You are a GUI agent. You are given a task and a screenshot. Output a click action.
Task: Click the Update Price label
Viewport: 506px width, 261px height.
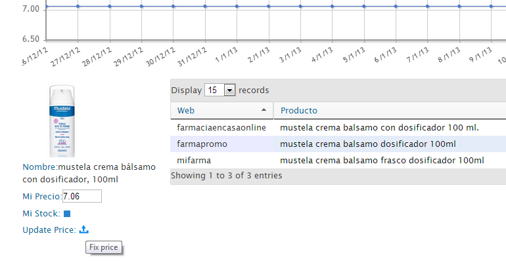tap(49, 230)
